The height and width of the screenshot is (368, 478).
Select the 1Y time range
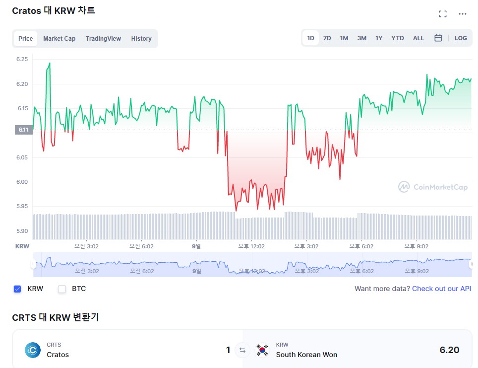coord(379,38)
